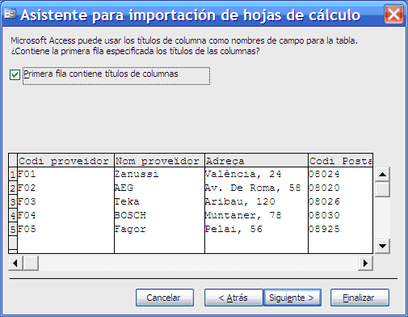The image size is (408, 317).
Task: Click cell 'València, 24'
Action: tap(256, 174)
